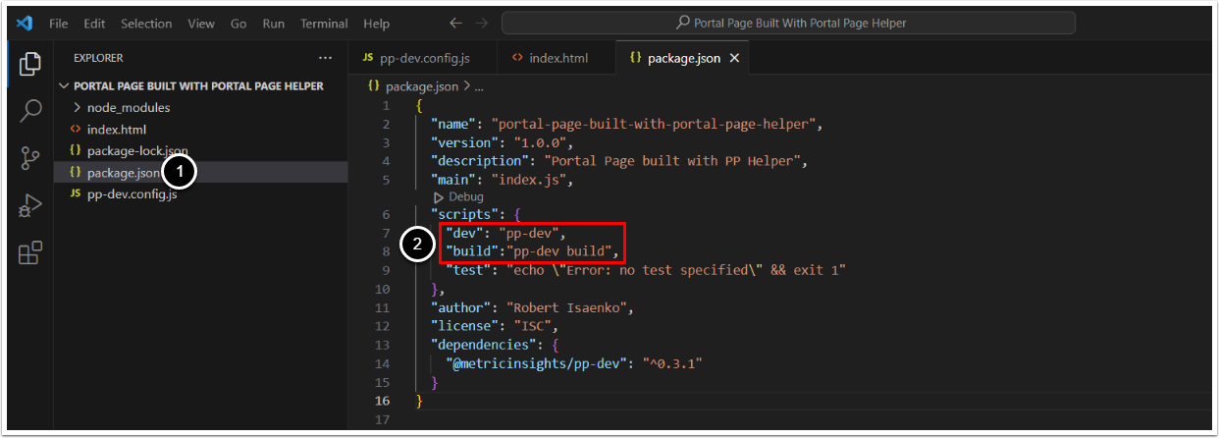Open the Selection menu

coord(145,23)
